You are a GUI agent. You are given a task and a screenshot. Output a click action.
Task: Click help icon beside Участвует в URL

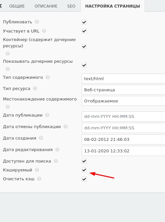pyautogui.click(x=44, y=31)
